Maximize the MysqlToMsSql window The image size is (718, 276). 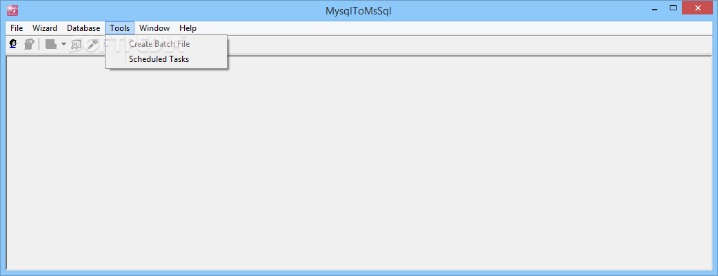[673, 8]
